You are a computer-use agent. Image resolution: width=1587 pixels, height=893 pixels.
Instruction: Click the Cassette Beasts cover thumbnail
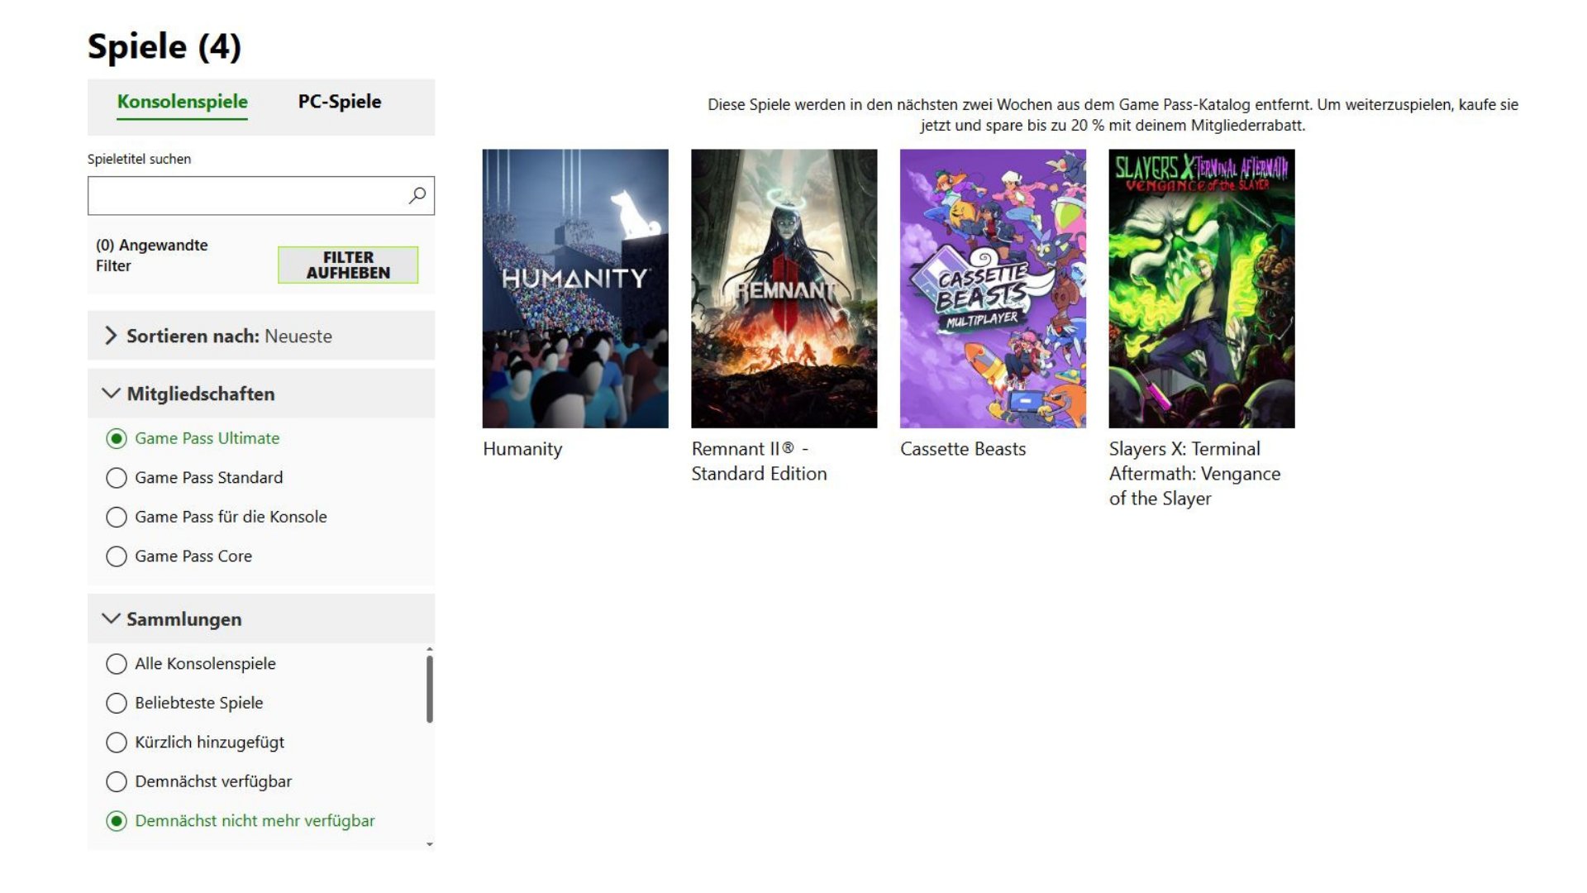coord(993,289)
